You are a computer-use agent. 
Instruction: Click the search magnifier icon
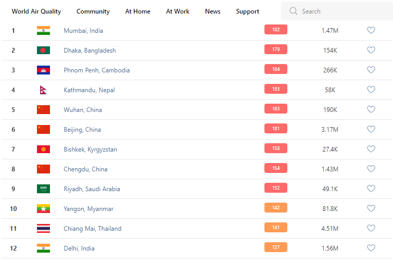click(294, 11)
